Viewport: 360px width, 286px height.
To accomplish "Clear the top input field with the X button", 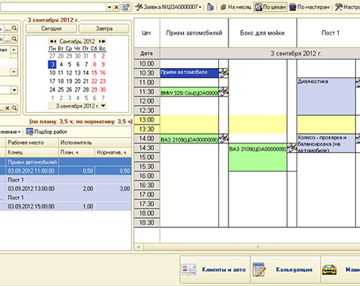I will (x=117, y=7).
